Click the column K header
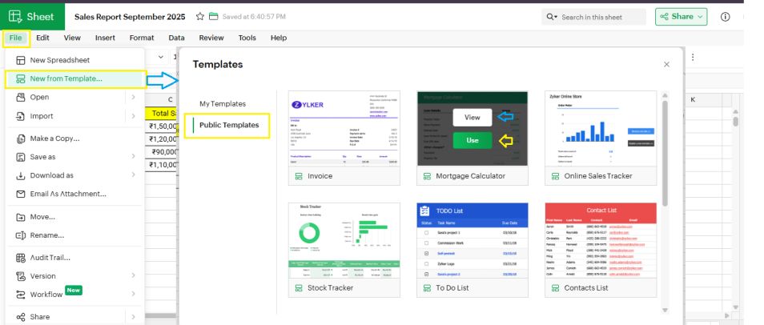Screen dimensions: 764x325 click(x=693, y=100)
